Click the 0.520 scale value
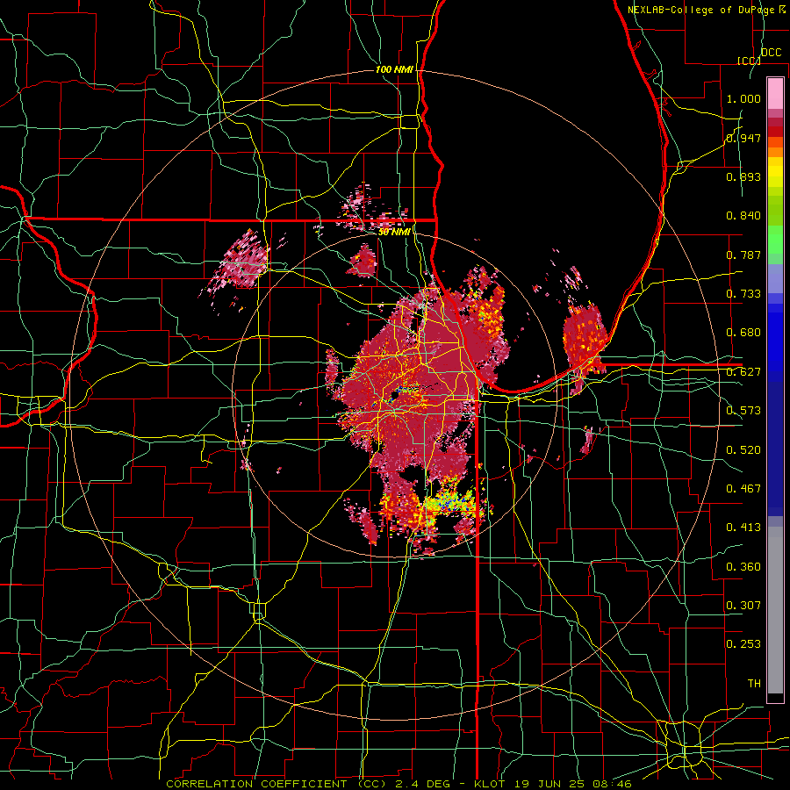Image resolution: width=790 pixels, height=790 pixels. [x=743, y=449]
